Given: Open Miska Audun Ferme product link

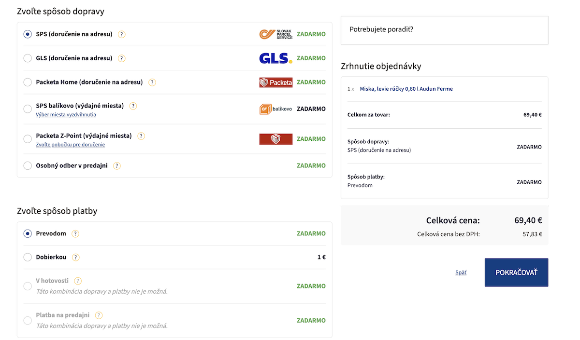Looking at the screenshot, I should [406, 89].
